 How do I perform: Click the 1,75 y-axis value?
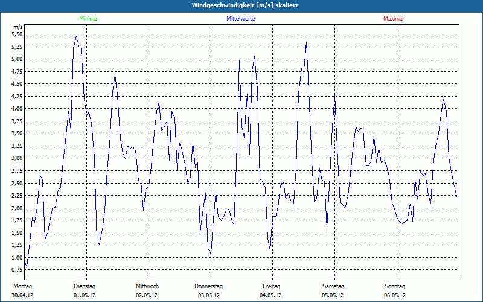click(17, 220)
